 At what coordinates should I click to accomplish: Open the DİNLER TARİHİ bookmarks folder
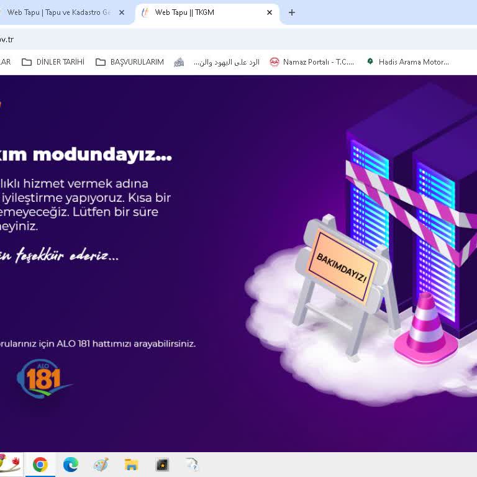click(x=53, y=62)
